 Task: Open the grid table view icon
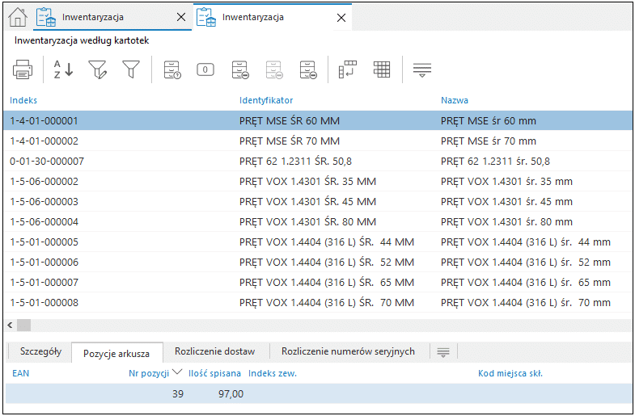click(x=382, y=70)
